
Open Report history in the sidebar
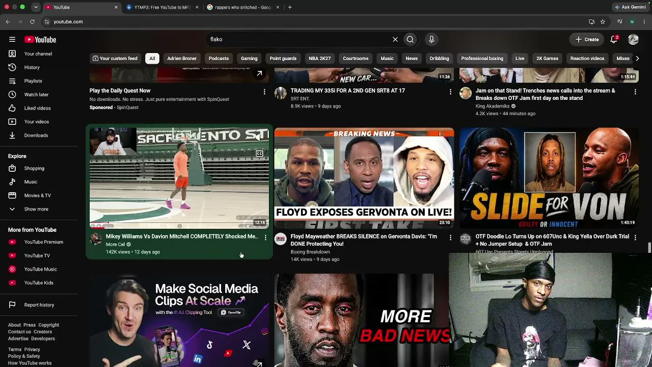pyautogui.click(x=39, y=305)
